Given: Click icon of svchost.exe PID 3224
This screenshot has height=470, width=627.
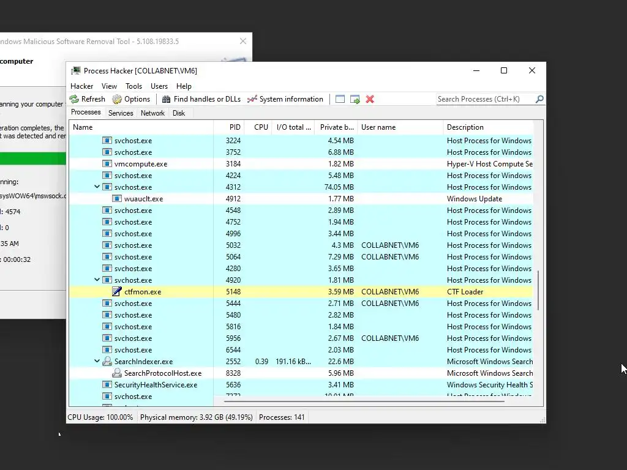Looking at the screenshot, I should (107, 140).
